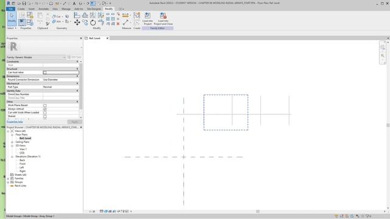Click the Offset tool icon
Viewport: 390px width, 219px height.
(x=85, y=15)
